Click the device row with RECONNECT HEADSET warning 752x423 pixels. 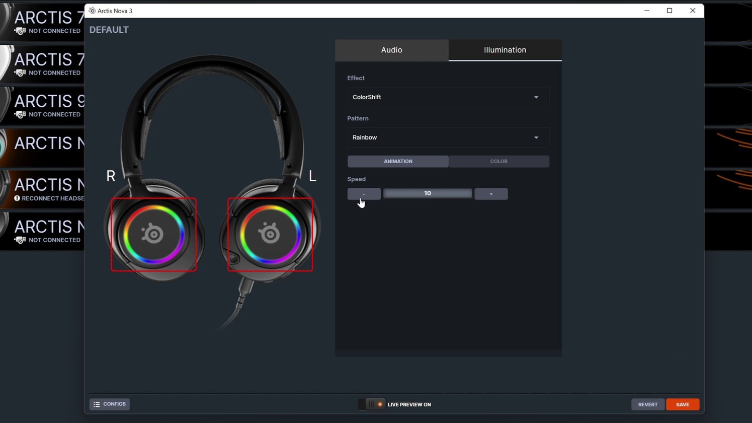[x=42, y=189]
